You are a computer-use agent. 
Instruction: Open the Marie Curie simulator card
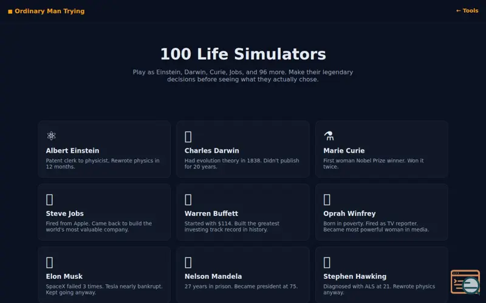coord(382,149)
